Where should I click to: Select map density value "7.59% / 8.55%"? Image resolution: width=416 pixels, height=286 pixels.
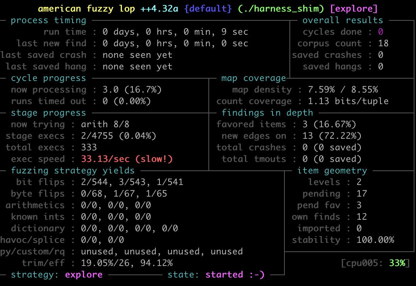[x=343, y=89]
